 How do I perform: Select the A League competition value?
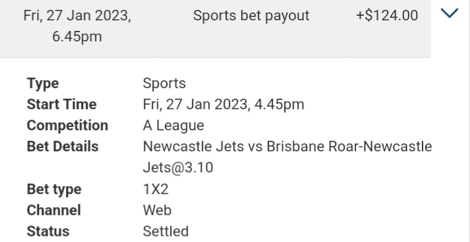click(x=173, y=126)
